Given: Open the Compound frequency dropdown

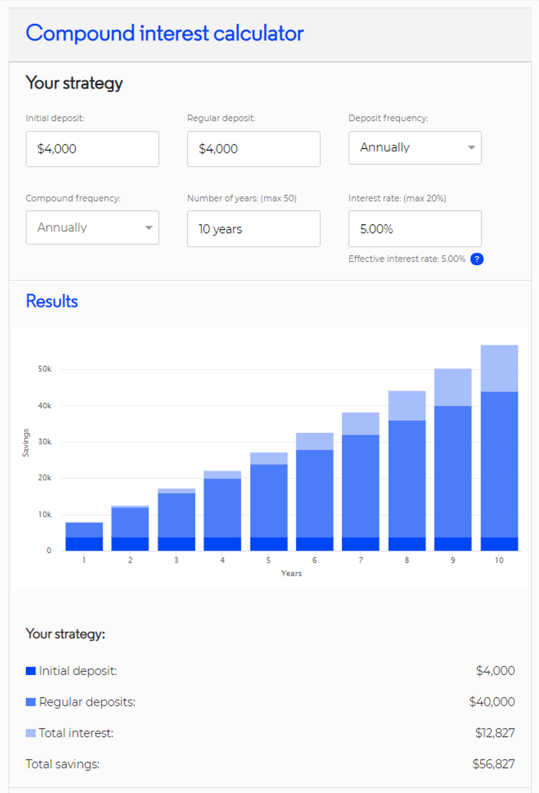Looking at the screenshot, I should pos(92,228).
